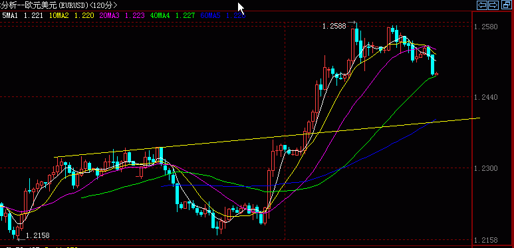The image size is (514, 248).
Task: Select the 5MA1 indicator label
Action: 10,15
